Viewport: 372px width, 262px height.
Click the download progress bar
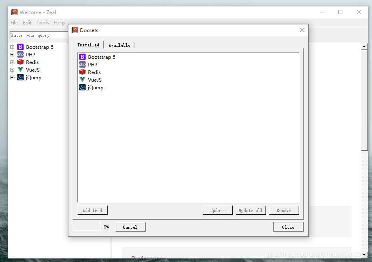(87, 227)
